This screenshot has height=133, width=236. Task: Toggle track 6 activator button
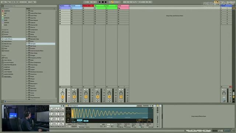121,97
